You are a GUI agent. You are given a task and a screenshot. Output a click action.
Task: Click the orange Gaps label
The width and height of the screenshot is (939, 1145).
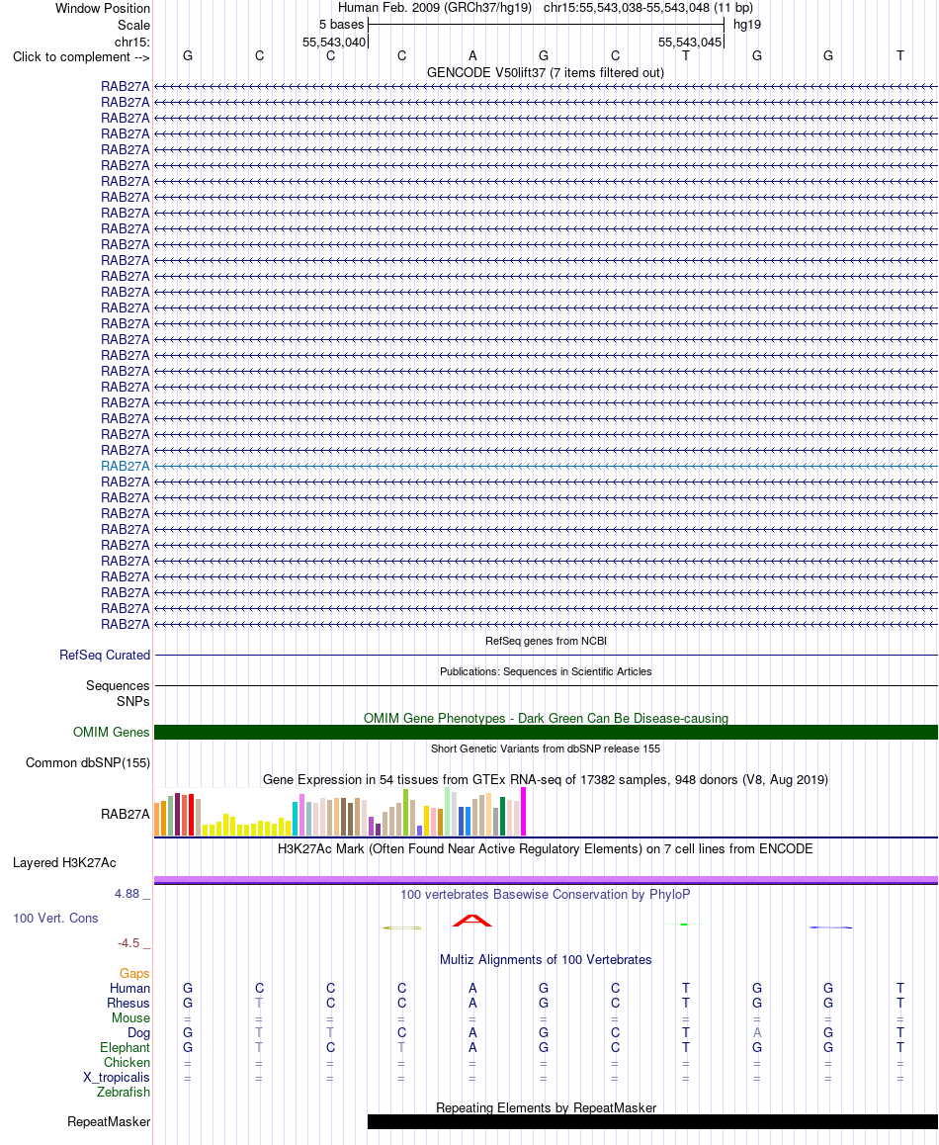(x=134, y=973)
